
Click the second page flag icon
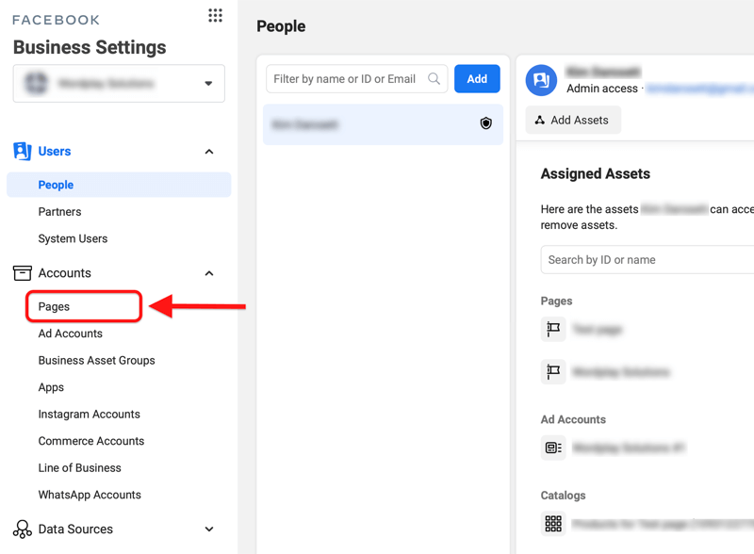coord(553,372)
